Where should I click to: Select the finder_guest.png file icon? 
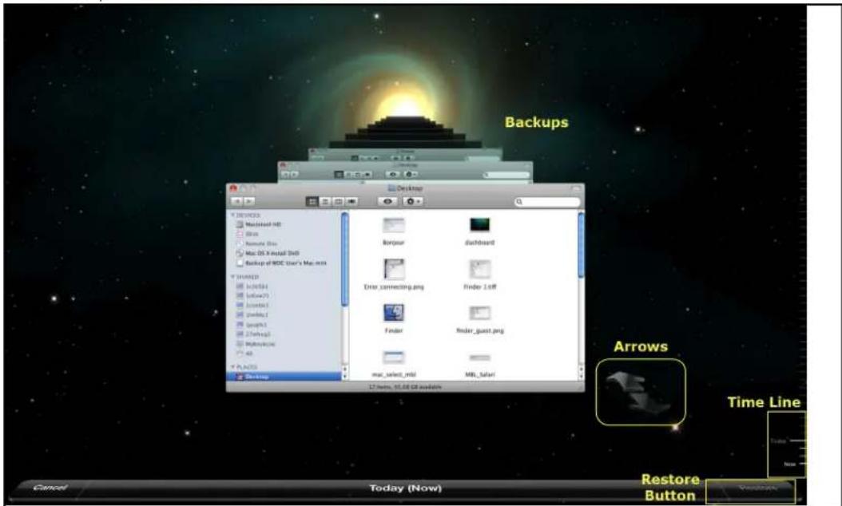(x=479, y=313)
